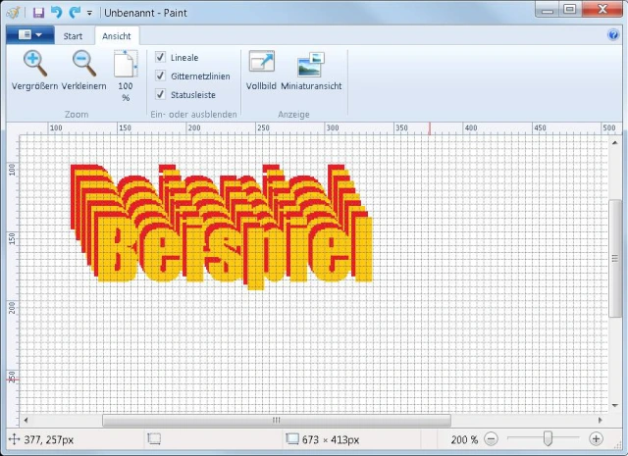
Task: Click the Redo arrow in title bar
Action: pos(74,13)
